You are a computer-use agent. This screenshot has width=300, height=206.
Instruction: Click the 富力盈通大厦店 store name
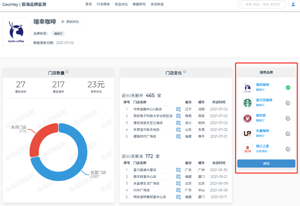click(145, 170)
